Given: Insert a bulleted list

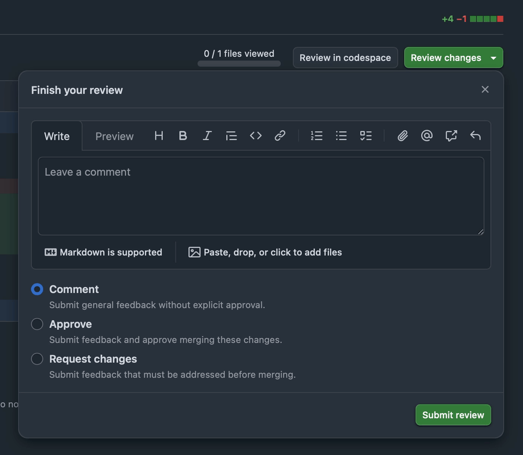Looking at the screenshot, I should [341, 136].
